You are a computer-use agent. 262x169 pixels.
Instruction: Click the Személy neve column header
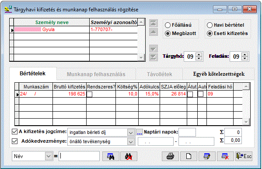pos(52,22)
